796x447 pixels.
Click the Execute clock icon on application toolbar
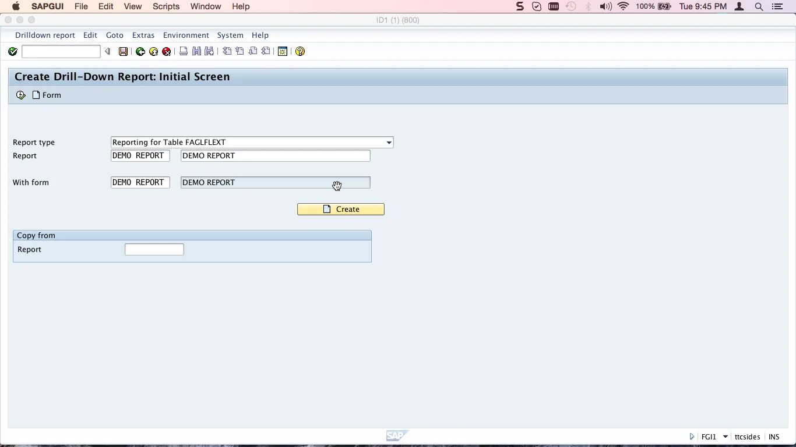click(20, 94)
